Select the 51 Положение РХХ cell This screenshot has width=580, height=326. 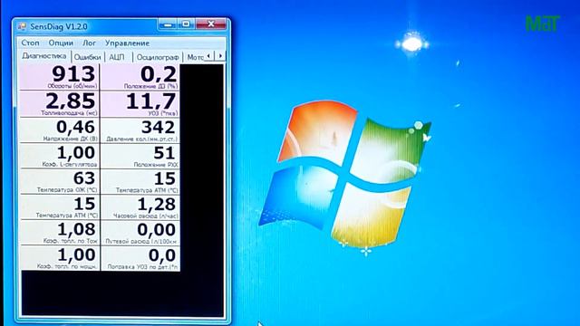[x=140, y=156]
